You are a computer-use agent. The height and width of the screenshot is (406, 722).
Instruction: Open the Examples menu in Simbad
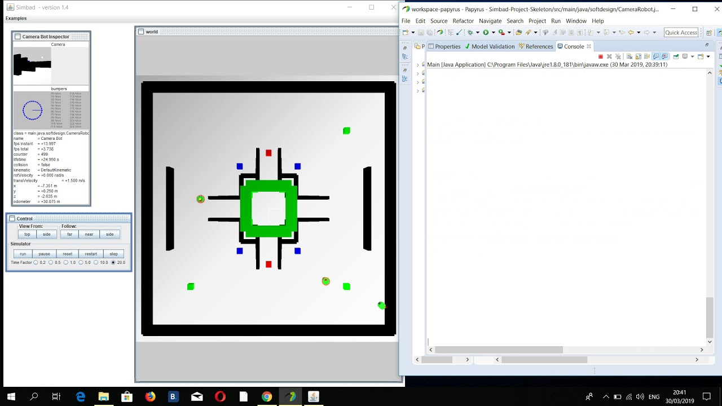16,18
